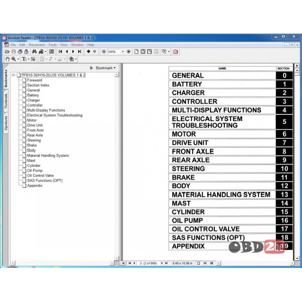
Task: Open the Text Select tool dropdown arrow
Action: tap(29, 59)
